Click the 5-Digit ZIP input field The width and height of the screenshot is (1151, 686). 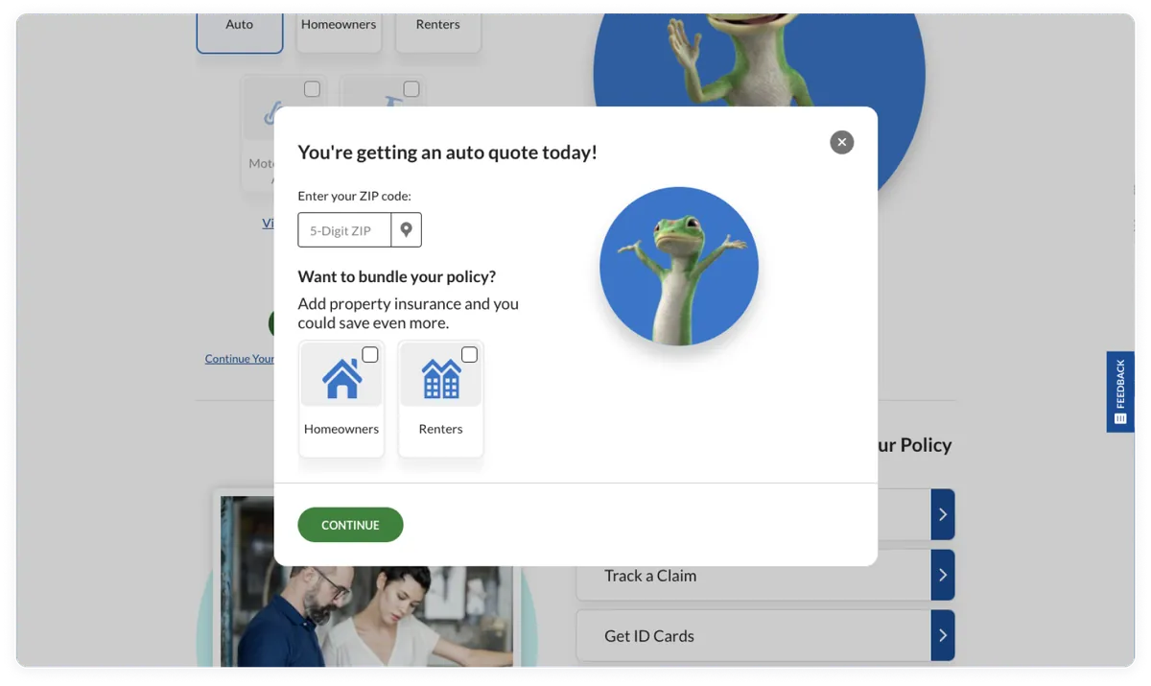click(344, 230)
